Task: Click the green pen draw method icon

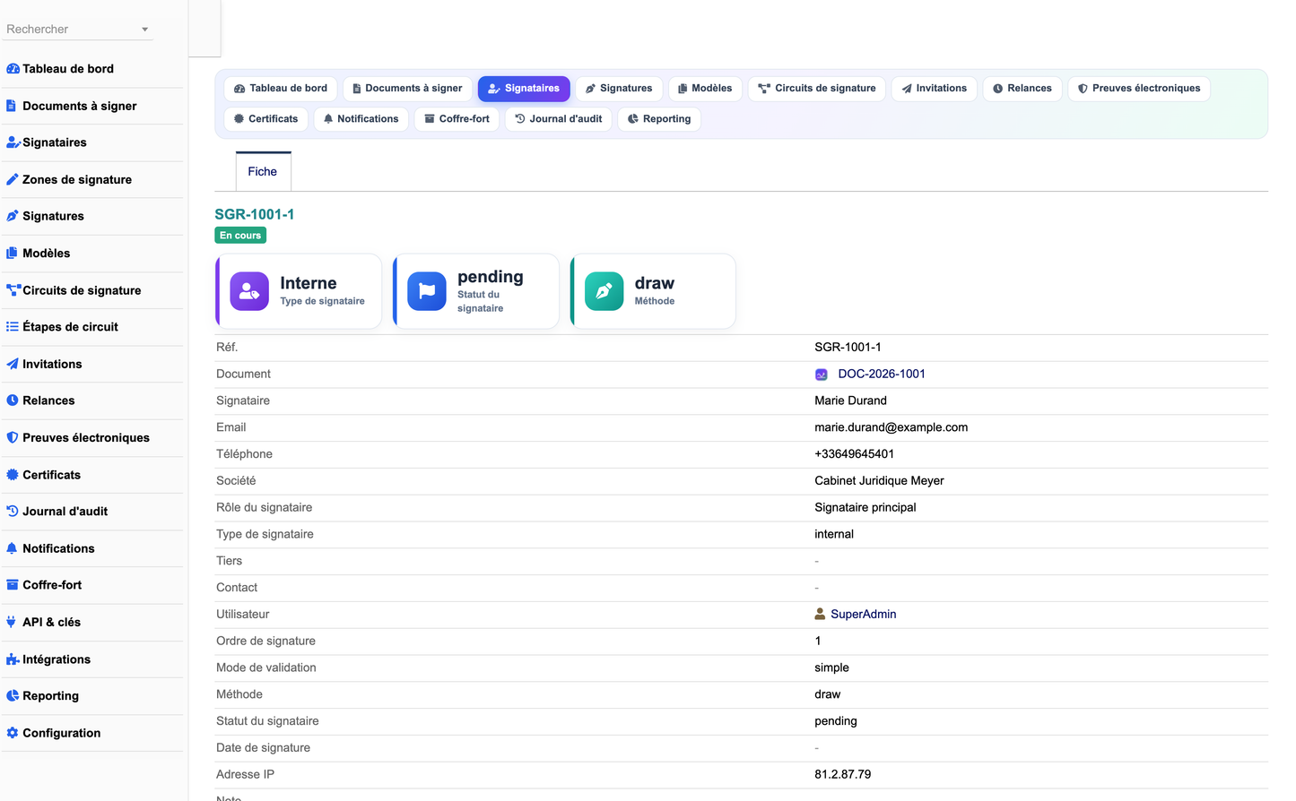Action: (x=605, y=291)
